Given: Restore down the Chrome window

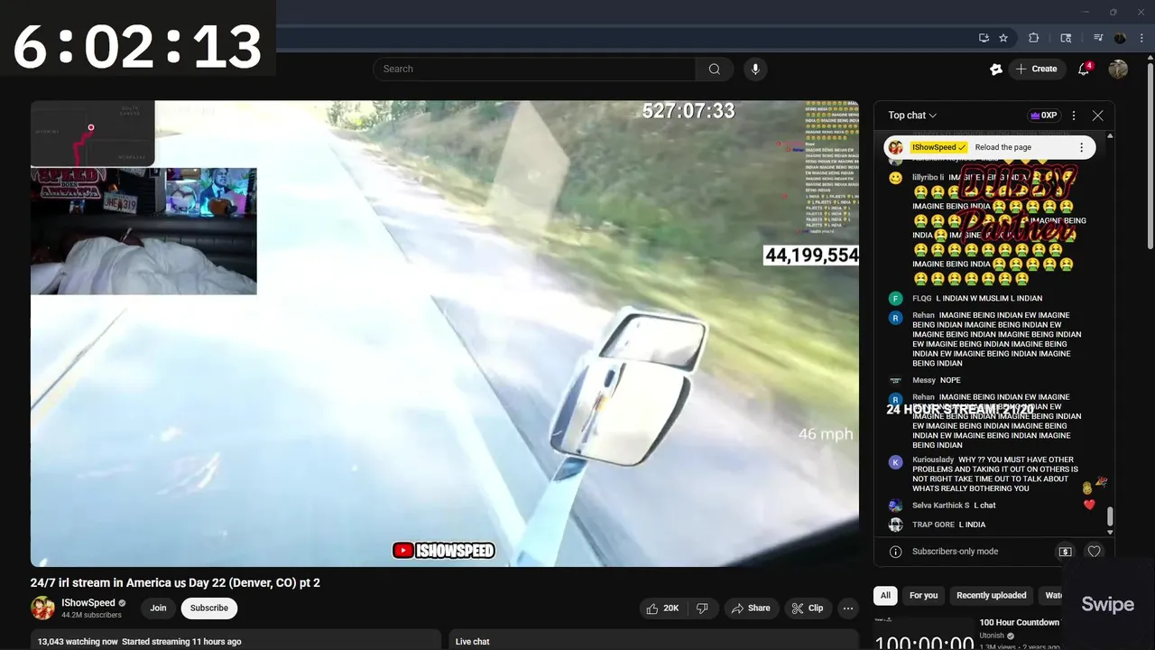Looking at the screenshot, I should pyautogui.click(x=1113, y=12).
